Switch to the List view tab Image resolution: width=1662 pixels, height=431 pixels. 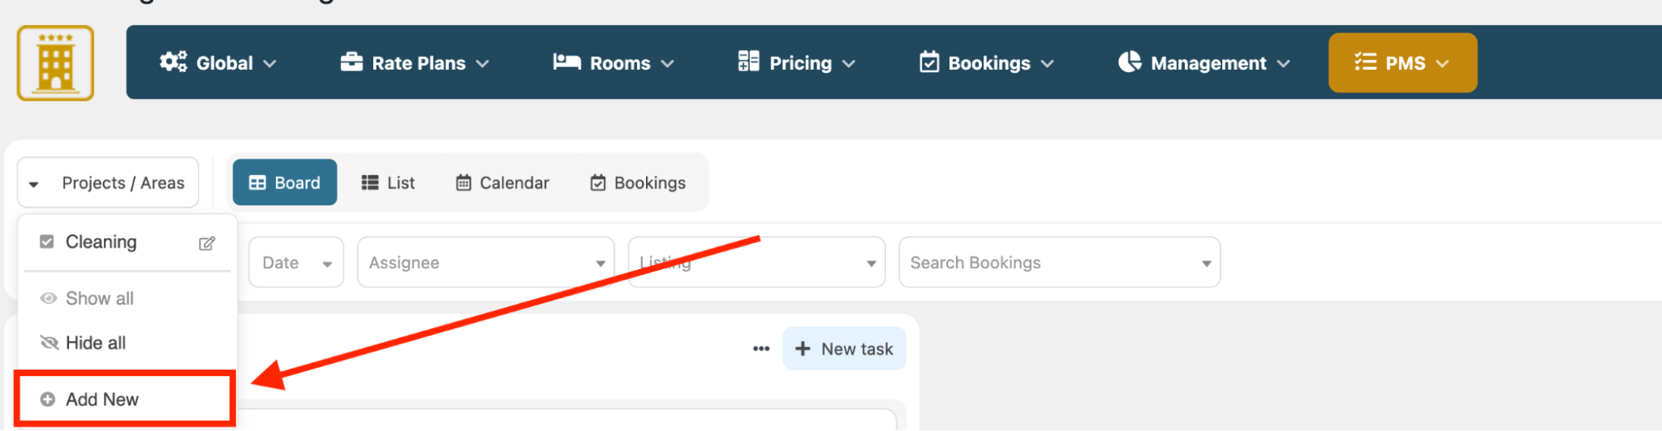click(388, 183)
